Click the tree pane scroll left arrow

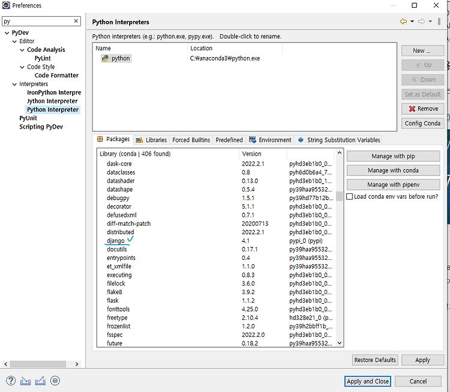point(6,364)
